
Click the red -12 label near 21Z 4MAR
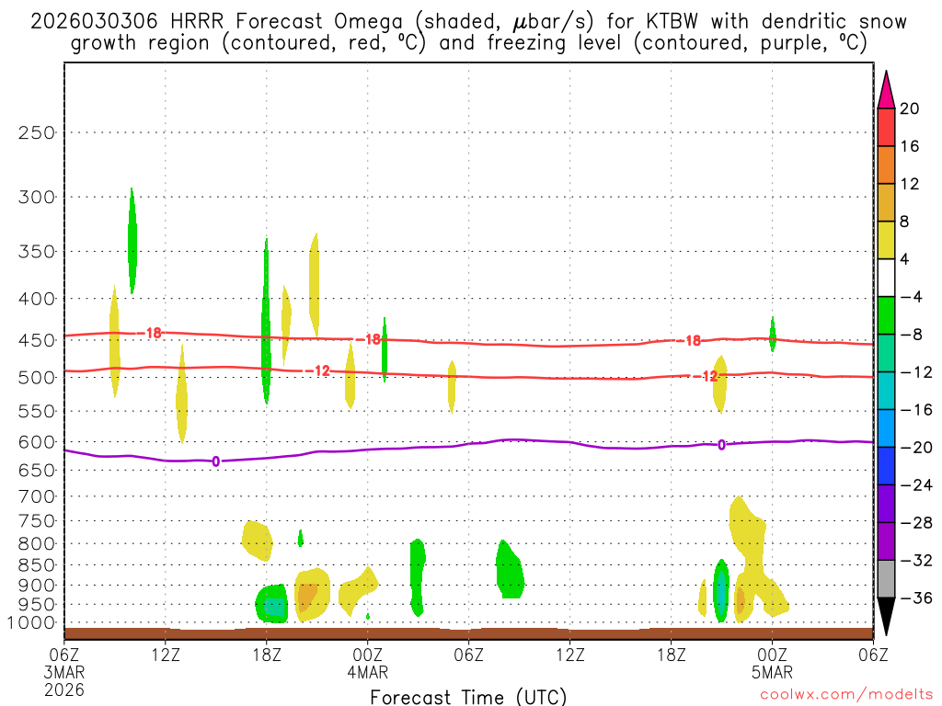[x=706, y=376]
